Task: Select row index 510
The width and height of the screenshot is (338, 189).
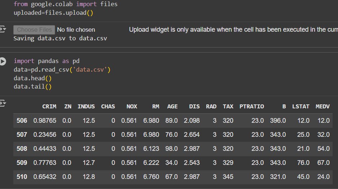Action: (22, 177)
